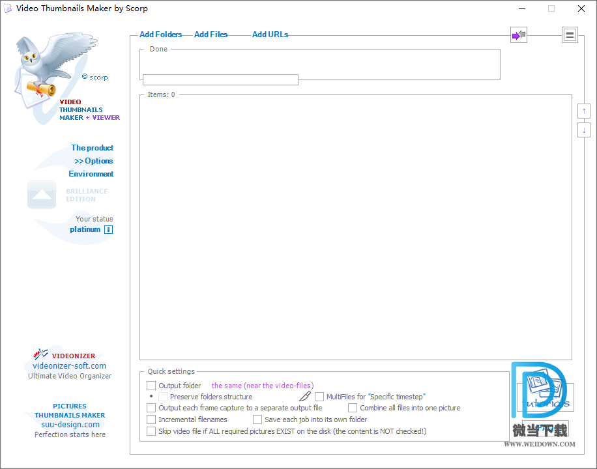Open Add Files
597x469 pixels.
[211, 35]
